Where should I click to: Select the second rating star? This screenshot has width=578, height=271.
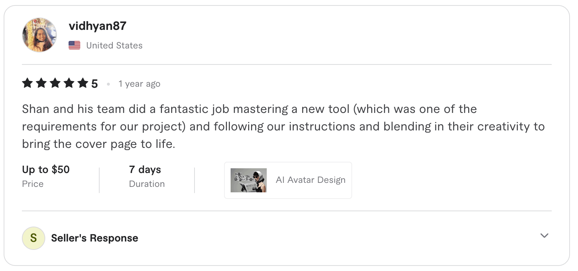click(x=42, y=83)
